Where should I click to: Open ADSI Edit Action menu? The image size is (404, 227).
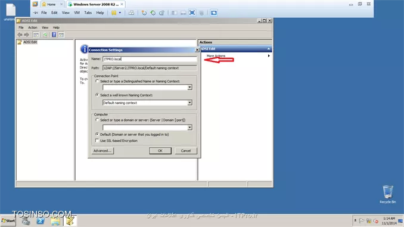click(33, 27)
